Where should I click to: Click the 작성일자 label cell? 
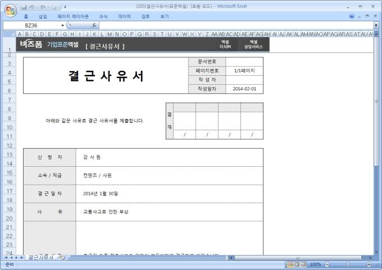(207, 89)
